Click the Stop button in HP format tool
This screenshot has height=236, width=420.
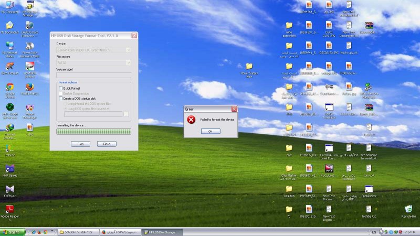[x=80, y=144]
